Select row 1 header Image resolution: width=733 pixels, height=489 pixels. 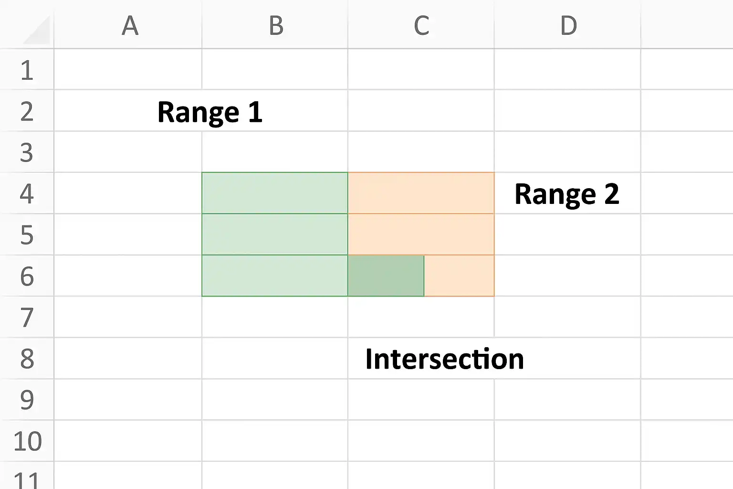[x=27, y=69]
